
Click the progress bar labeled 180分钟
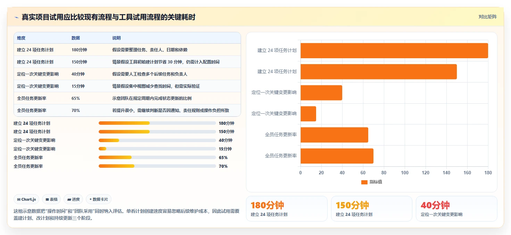coord(157,123)
